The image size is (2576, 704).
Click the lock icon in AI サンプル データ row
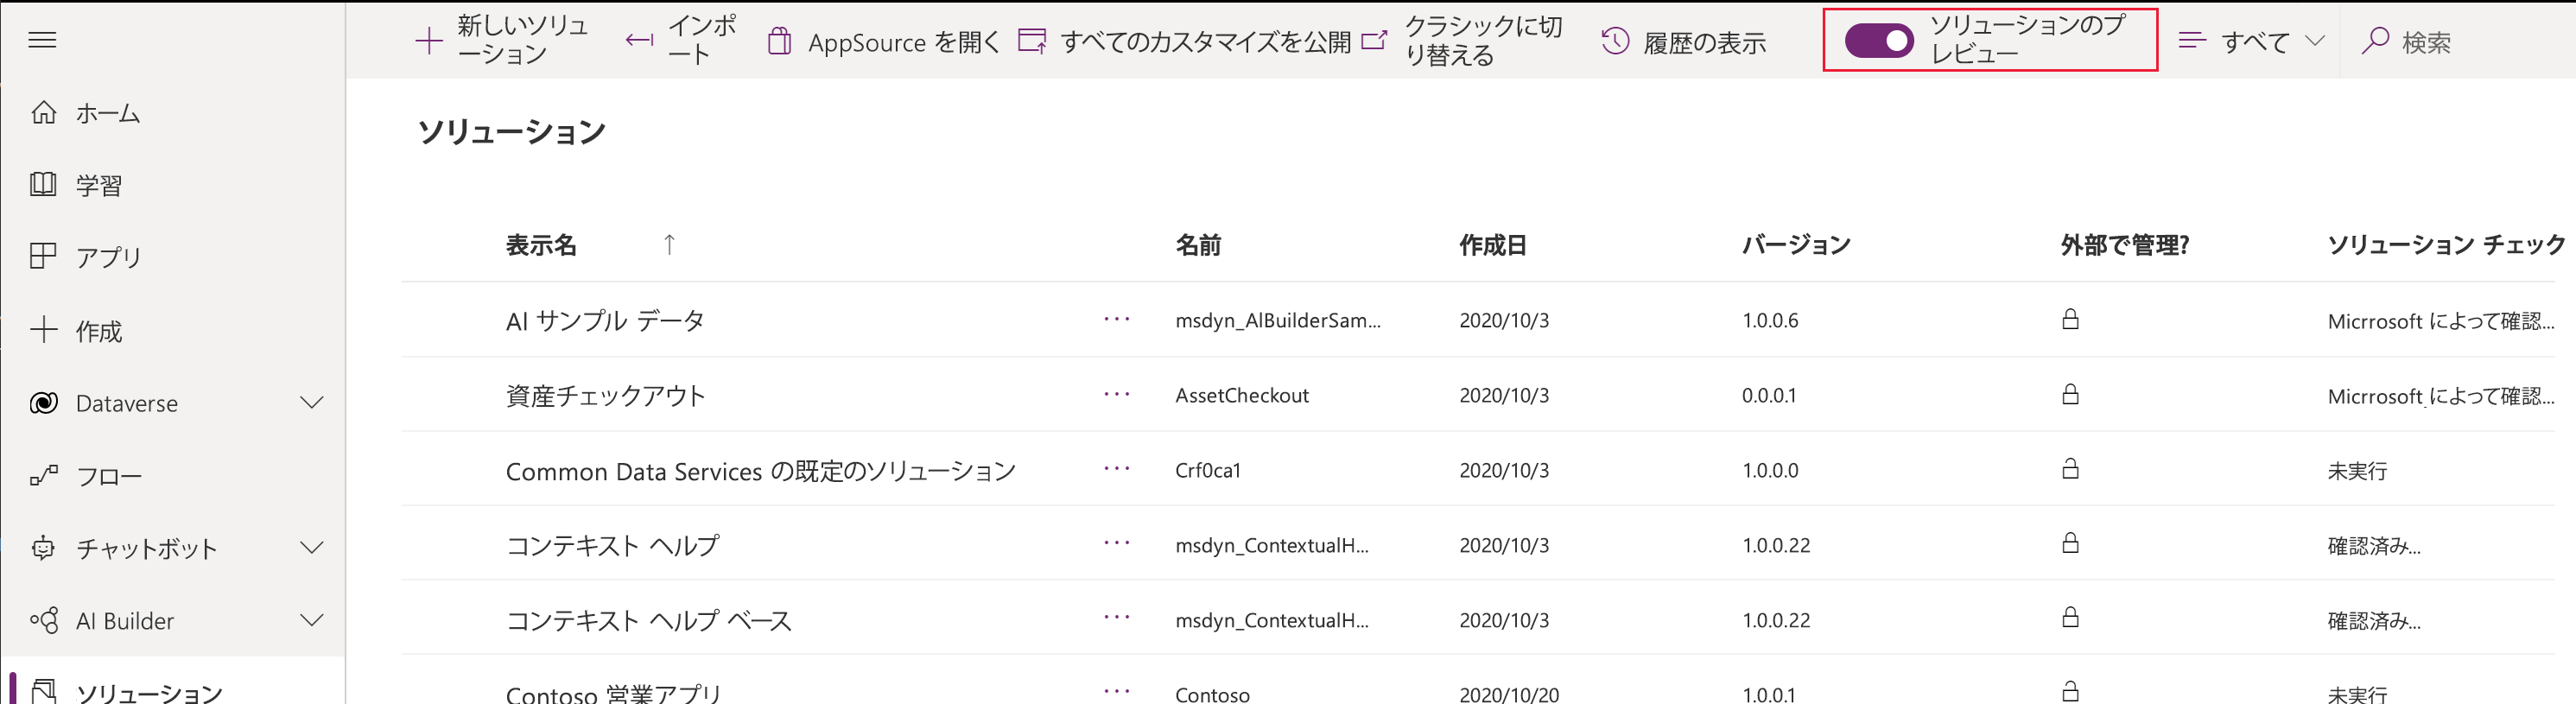2070,319
